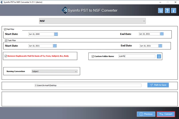Open help via question mark icon
179x119 pixels.
[x=167, y=11]
